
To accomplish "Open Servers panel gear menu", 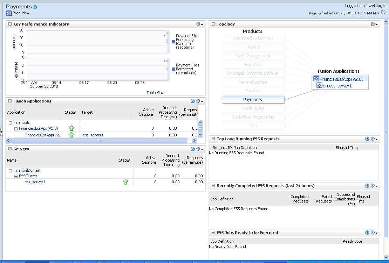I will (200, 149).
